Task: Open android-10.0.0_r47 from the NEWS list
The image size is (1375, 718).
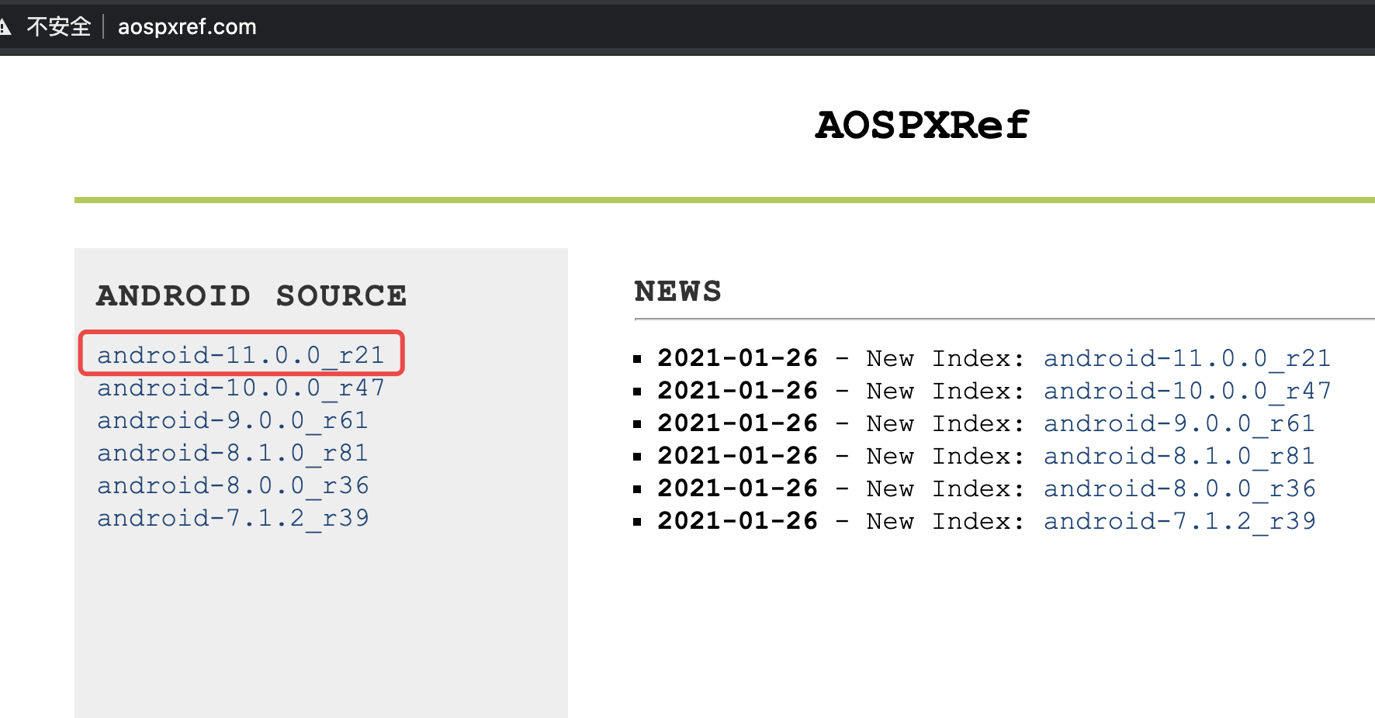Action: coord(1186,391)
